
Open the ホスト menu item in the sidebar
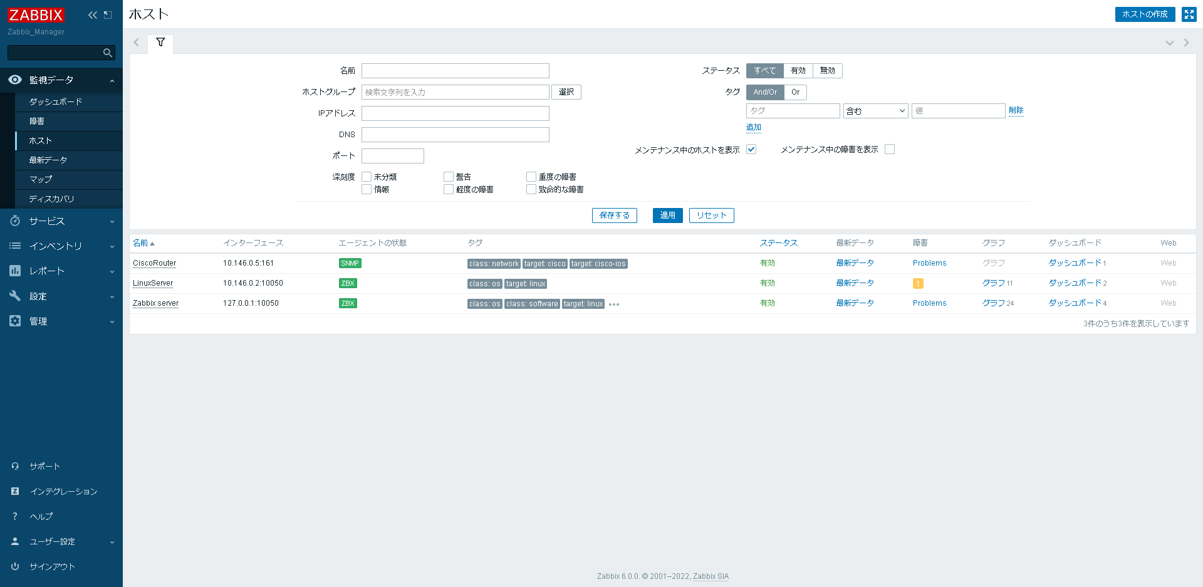(x=69, y=141)
